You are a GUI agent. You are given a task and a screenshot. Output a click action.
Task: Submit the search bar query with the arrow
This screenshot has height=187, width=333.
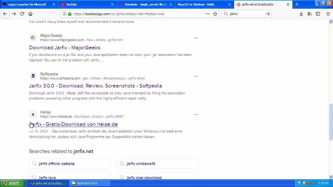[268, 14]
